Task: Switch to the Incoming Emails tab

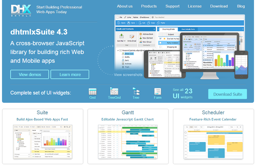Action: coord(168,29)
